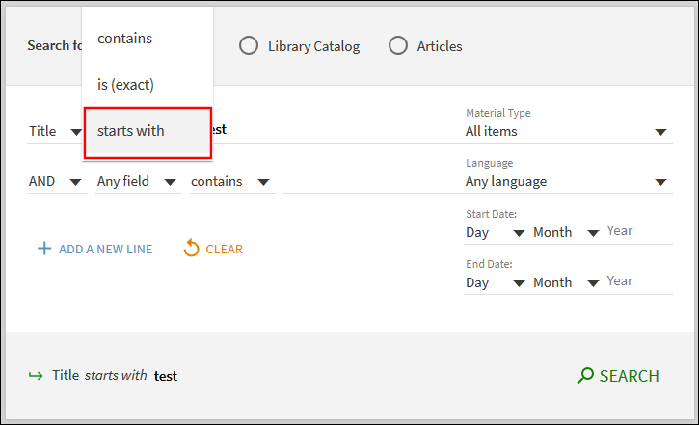Click the ADD A NEW LINE link
Viewport: 699px width, 425px height.
[105, 249]
